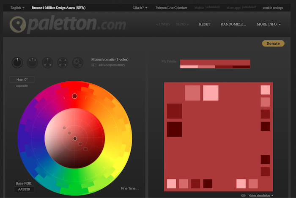Select the Monochromatic color scheme icon
Image resolution: width=296 pixels, height=198 pixels.
[16, 63]
